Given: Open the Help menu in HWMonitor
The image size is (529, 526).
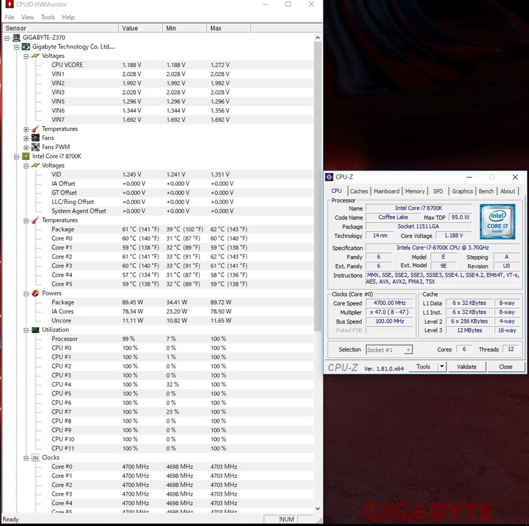Looking at the screenshot, I should [x=68, y=17].
